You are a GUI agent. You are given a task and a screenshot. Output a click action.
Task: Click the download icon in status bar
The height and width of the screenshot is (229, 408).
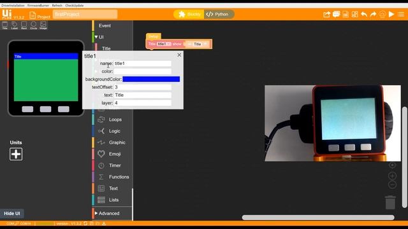pyautogui.click(x=104, y=223)
